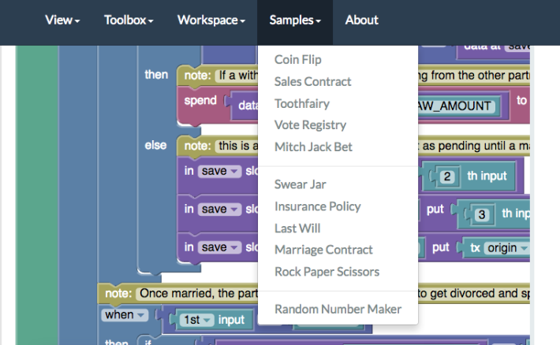Viewport: 560px width, 345px height.
Task: Choose the Vote Registry sample
Action: click(310, 125)
